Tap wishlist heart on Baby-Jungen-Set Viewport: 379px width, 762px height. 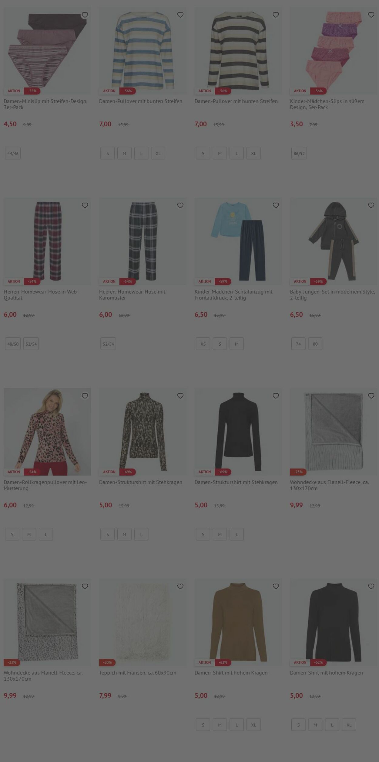point(371,205)
